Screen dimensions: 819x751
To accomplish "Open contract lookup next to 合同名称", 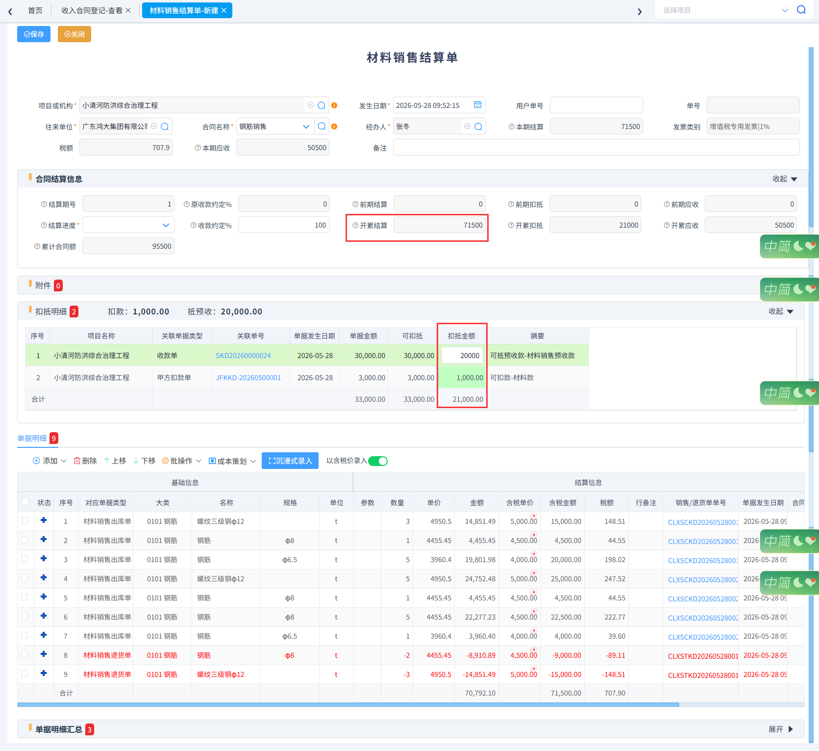I will (x=322, y=127).
